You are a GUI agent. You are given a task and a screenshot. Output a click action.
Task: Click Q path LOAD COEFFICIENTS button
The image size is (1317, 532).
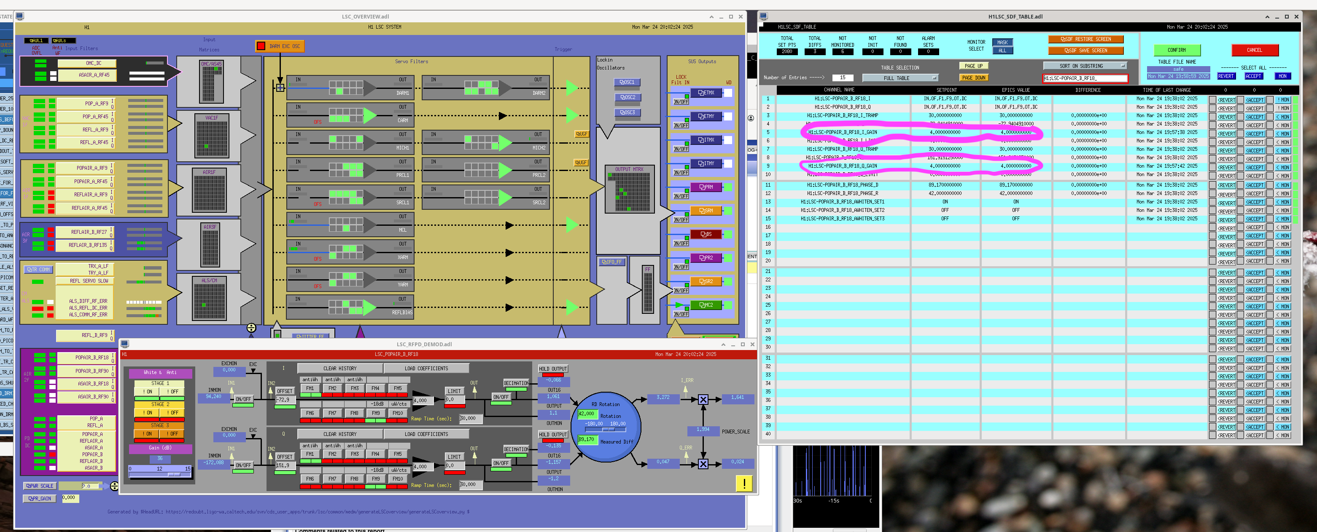point(426,434)
